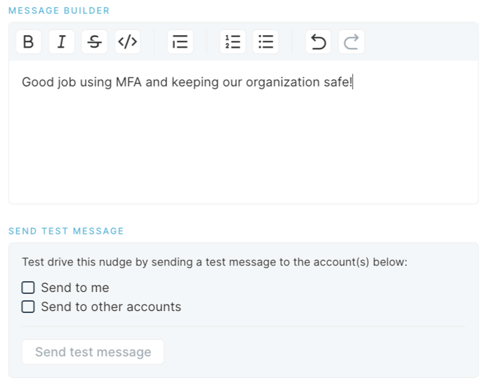Undo the last edit
Screen dimensions: 483x382
point(319,41)
